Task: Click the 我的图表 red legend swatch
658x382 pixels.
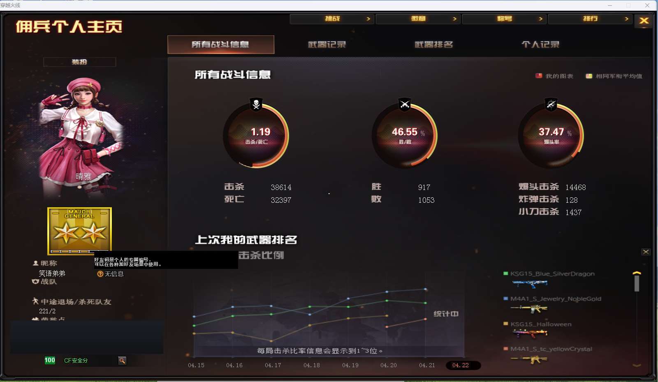Action: tap(539, 76)
